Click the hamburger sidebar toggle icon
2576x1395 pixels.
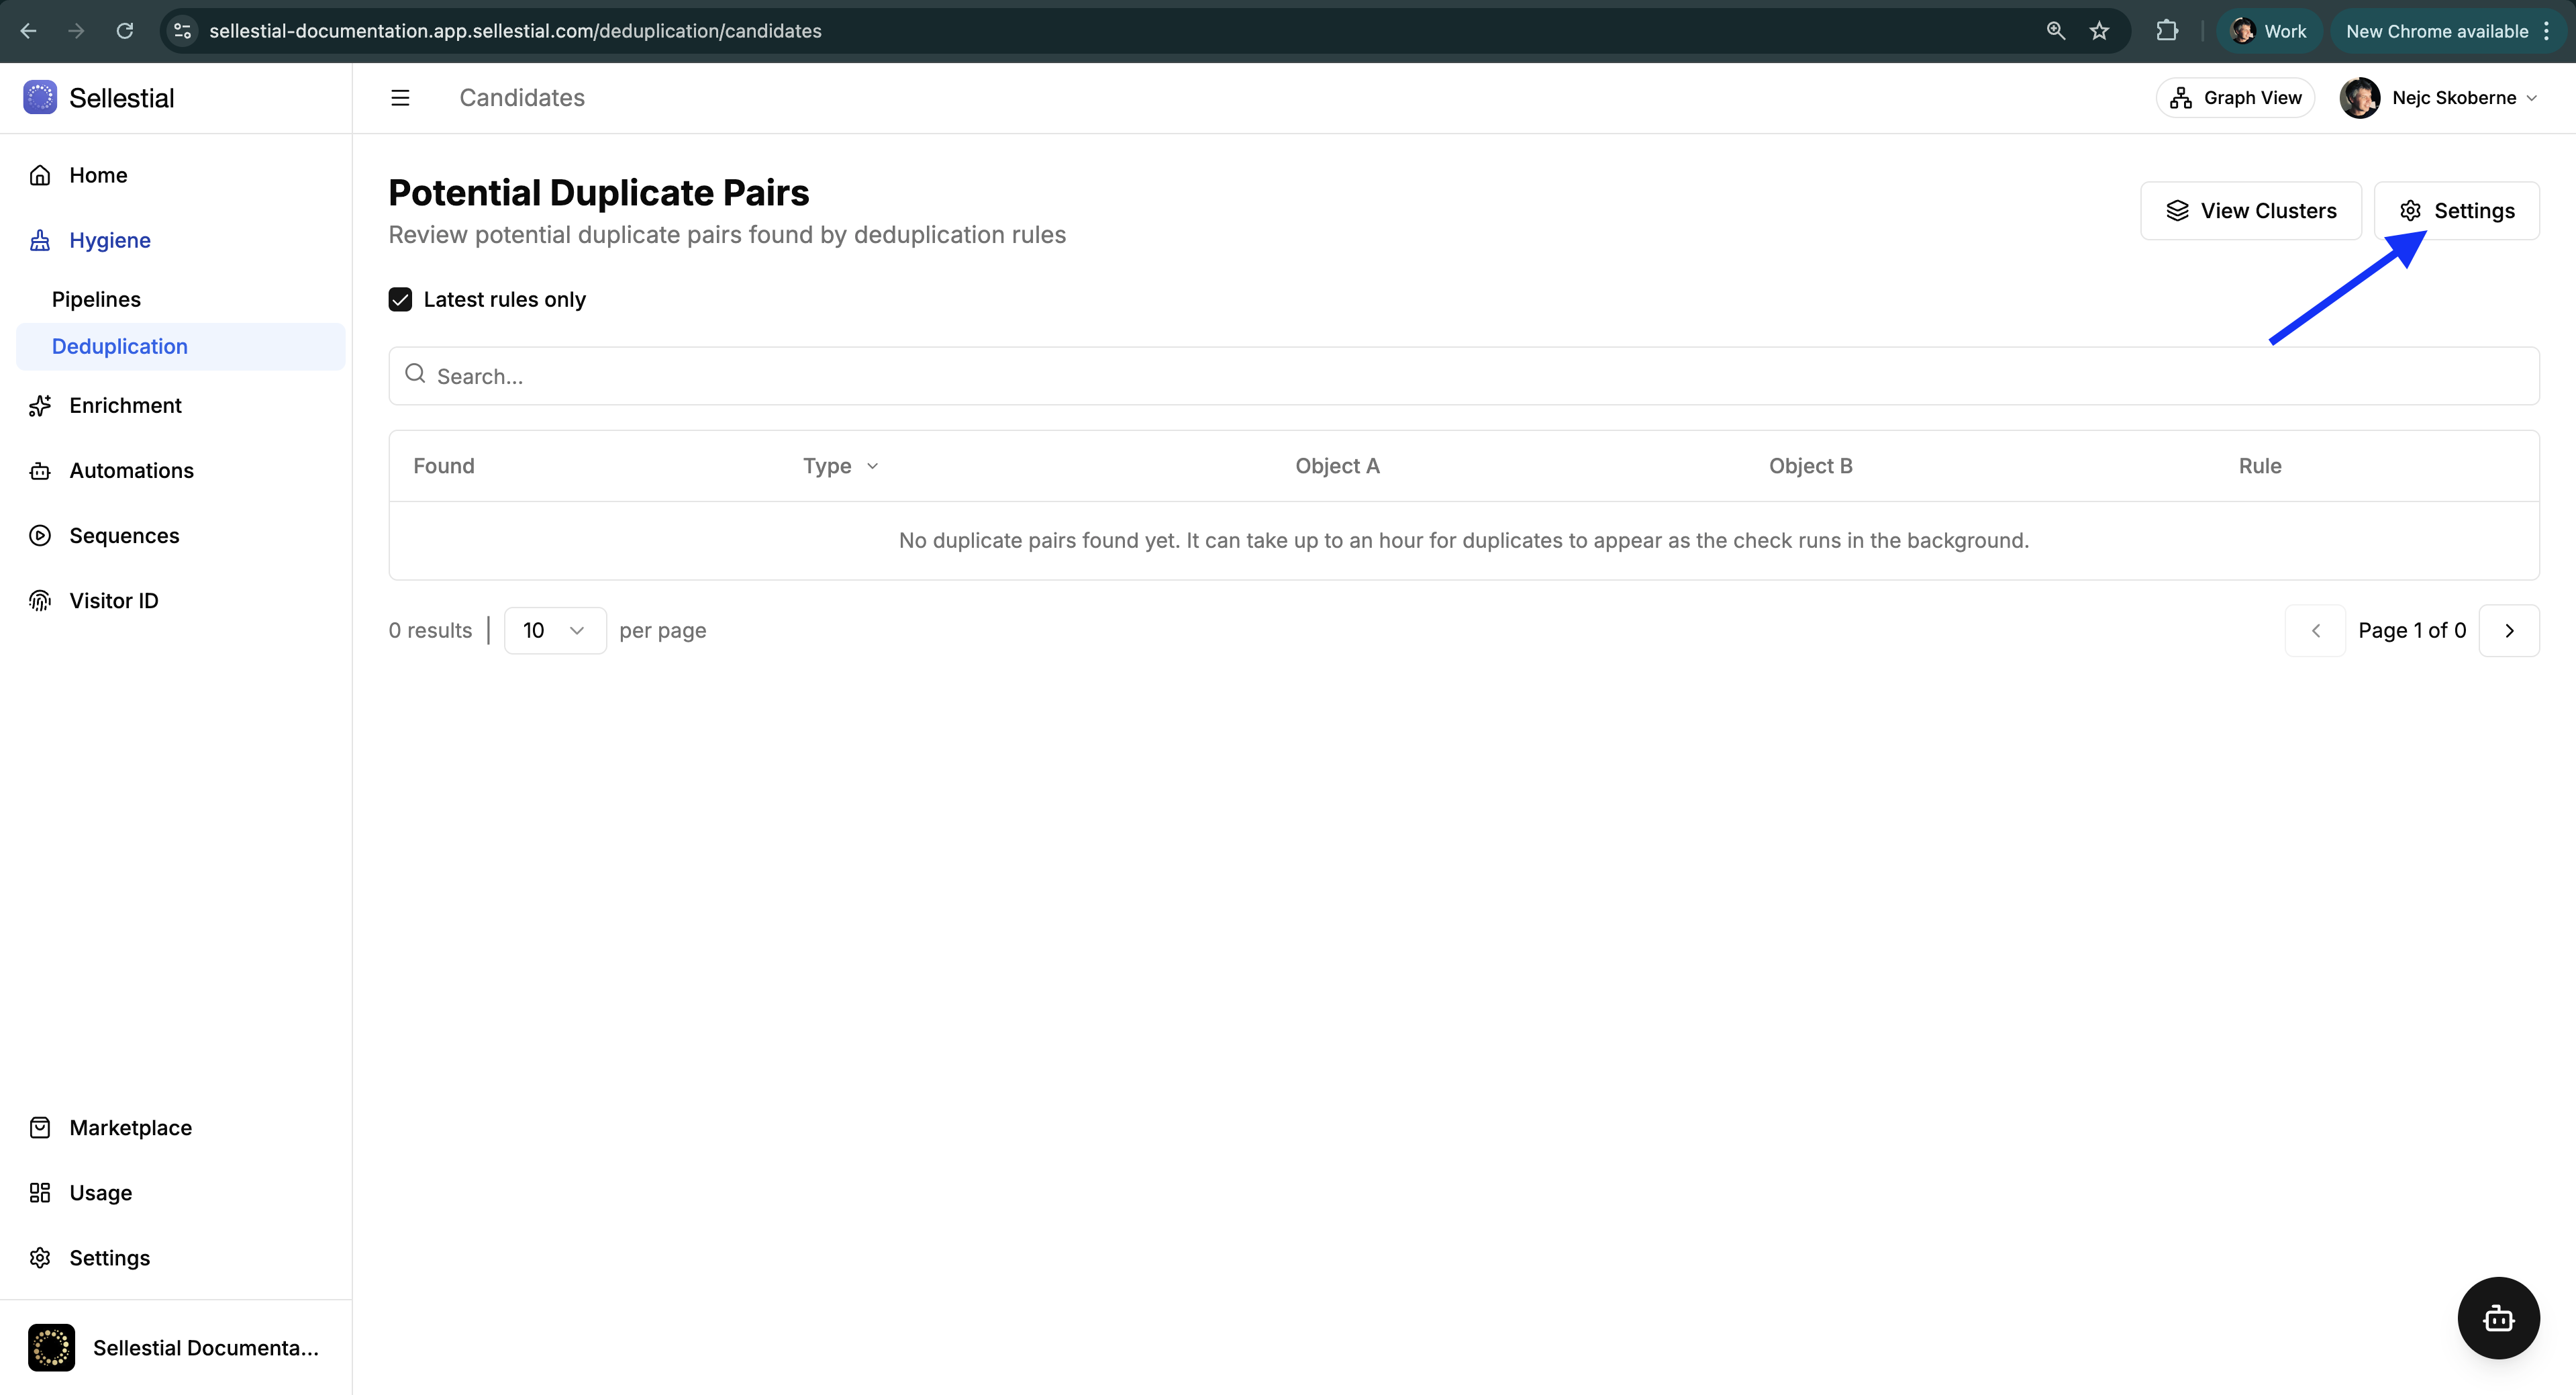(400, 98)
